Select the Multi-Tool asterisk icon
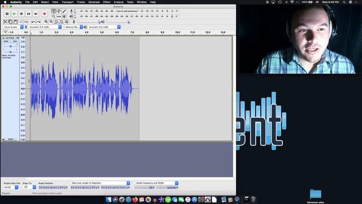The image size is (362, 204). point(64,16)
